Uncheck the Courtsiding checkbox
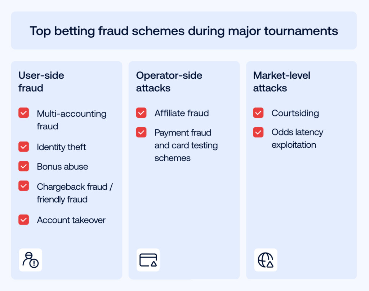Image resolution: width=369 pixels, height=291 pixels. (258, 113)
